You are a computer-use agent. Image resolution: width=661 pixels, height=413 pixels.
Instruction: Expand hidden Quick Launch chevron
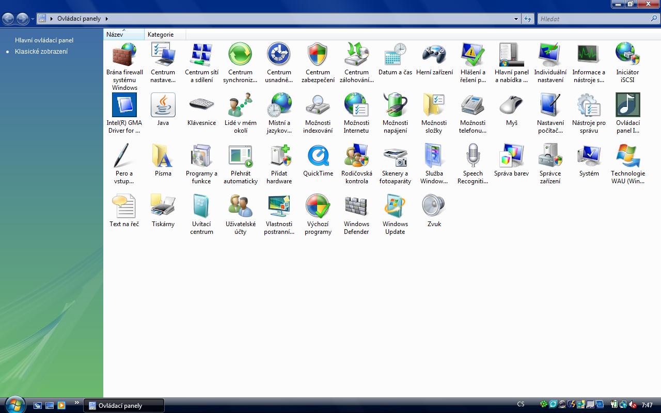click(77, 403)
